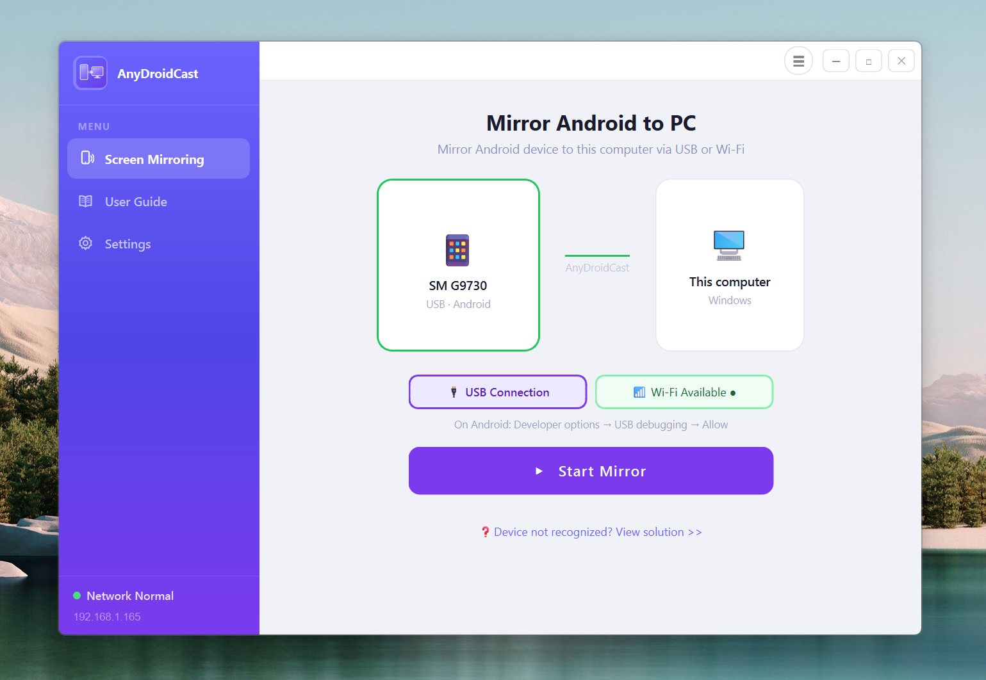Click the red question mark icon
This screenshot has width=986, height=680.
[486, 532]
